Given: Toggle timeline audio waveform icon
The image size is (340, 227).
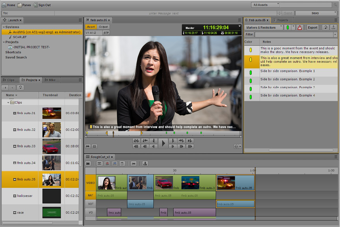Looking at the screenshot, I should (134, 163).
